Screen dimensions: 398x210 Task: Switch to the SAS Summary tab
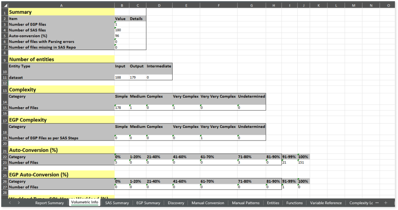click(x=117, y=203)
